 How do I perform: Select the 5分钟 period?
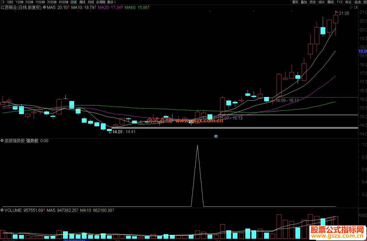29,2
